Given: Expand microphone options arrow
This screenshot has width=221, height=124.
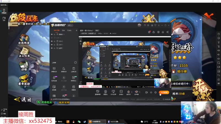Looking at the screenshot, I should coord(132,92).
